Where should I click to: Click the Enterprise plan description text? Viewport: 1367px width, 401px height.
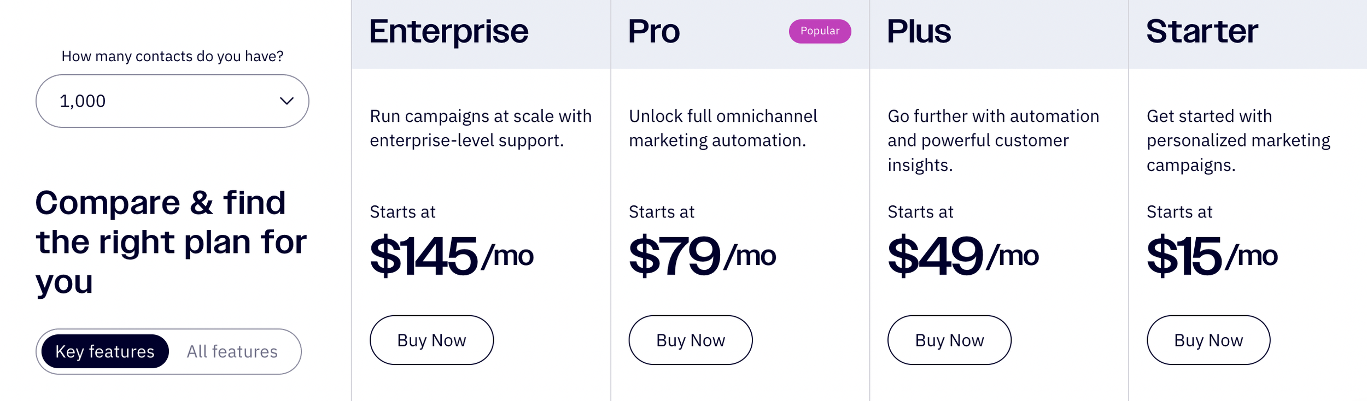tap(480, 128)
